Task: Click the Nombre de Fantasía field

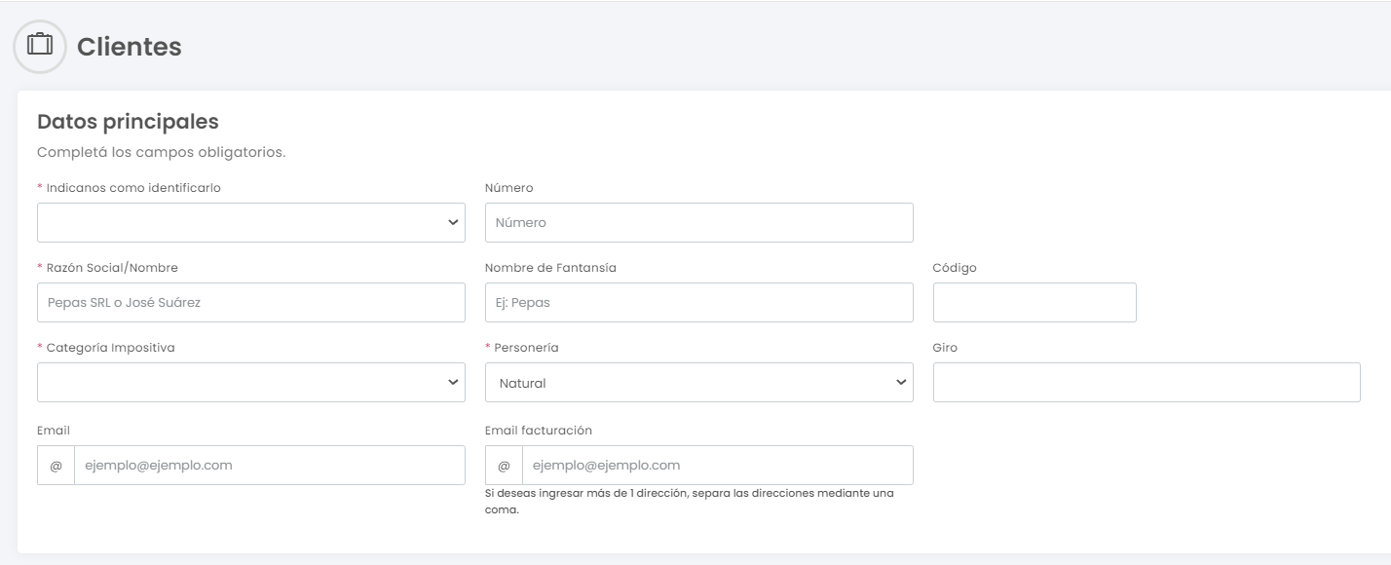Action: click(699, 302)
